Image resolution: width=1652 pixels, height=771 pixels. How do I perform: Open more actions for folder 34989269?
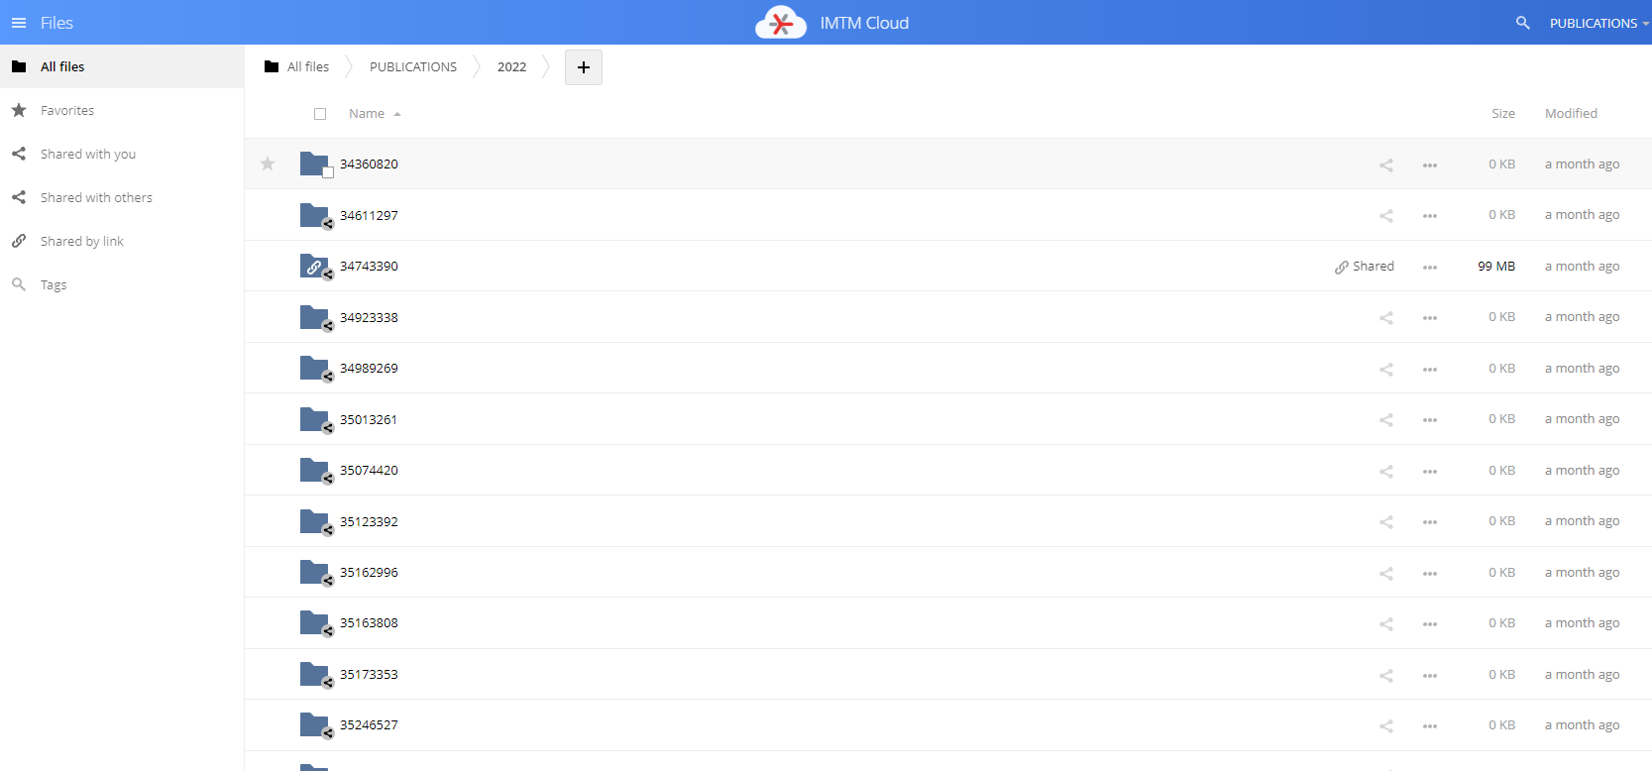(1430, 370)
